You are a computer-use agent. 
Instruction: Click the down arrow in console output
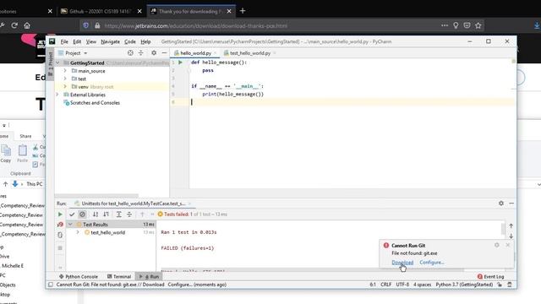pyautogui.click(x=511, y=236)
